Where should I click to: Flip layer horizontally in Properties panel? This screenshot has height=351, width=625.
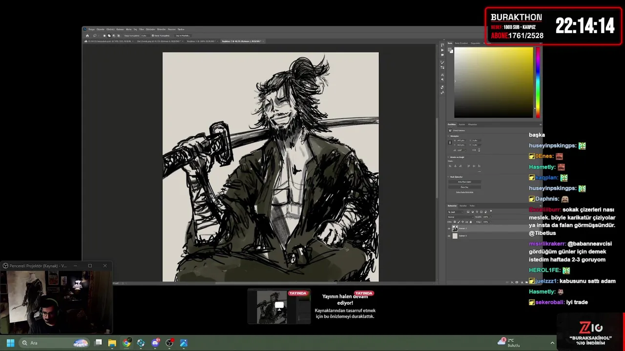(x=474, y=150)
